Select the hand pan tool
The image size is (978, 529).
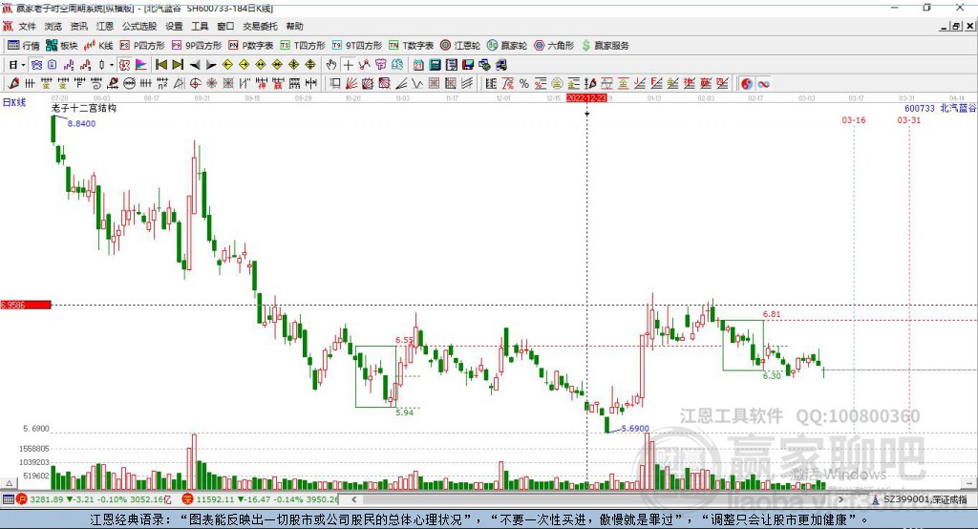tap(331, 65)
